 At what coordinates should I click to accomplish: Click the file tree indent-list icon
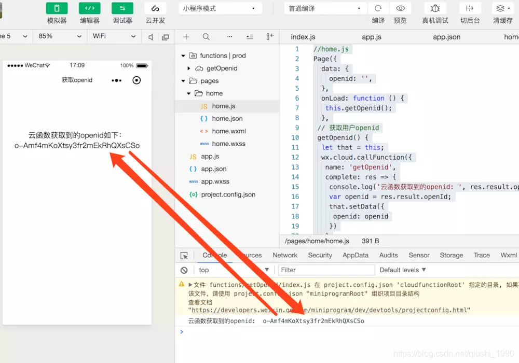click(250, 37)
